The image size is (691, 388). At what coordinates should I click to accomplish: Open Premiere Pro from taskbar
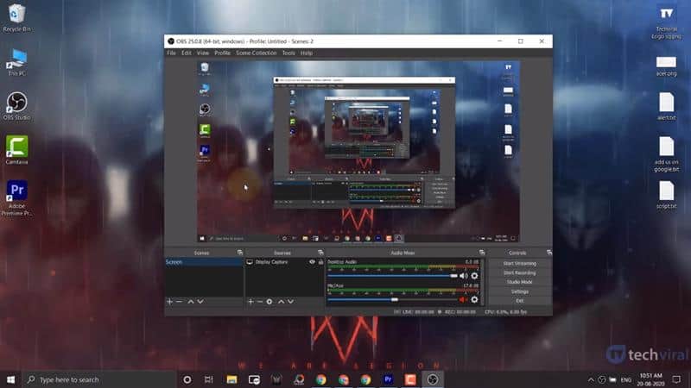[x=388, y=379]
